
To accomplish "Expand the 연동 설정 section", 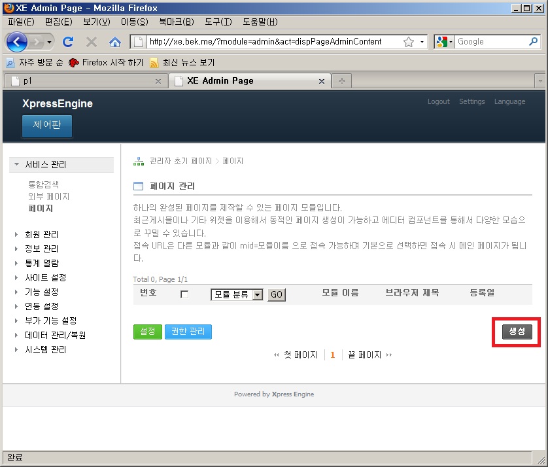I will pos(41,306).
